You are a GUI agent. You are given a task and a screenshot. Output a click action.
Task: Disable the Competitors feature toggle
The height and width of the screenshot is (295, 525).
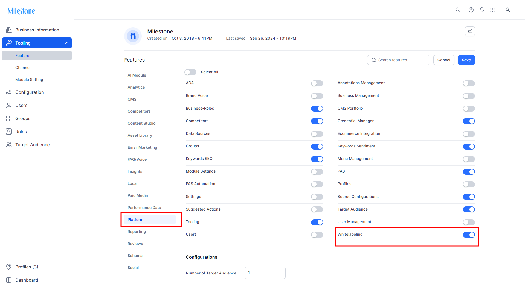pyautogui.click(x=317, y=121)
